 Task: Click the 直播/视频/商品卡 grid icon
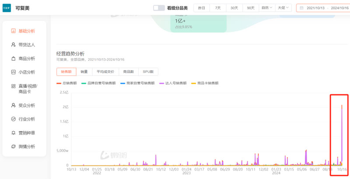point(13,86)
